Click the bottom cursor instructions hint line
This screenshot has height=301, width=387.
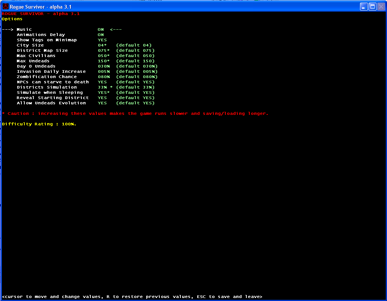132,296
